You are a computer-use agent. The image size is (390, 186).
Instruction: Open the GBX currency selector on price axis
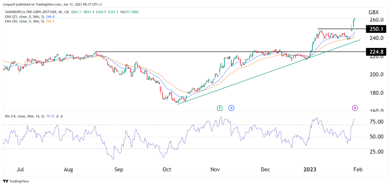[373, 12]
